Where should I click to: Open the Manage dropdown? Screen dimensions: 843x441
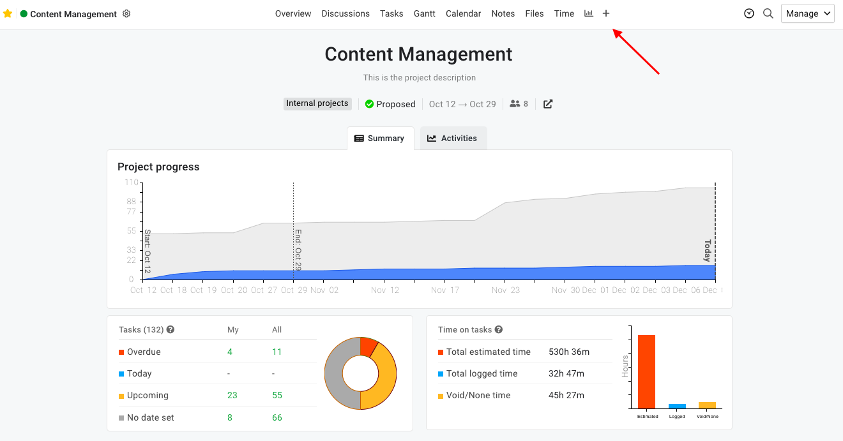click(x=807, y=13)
